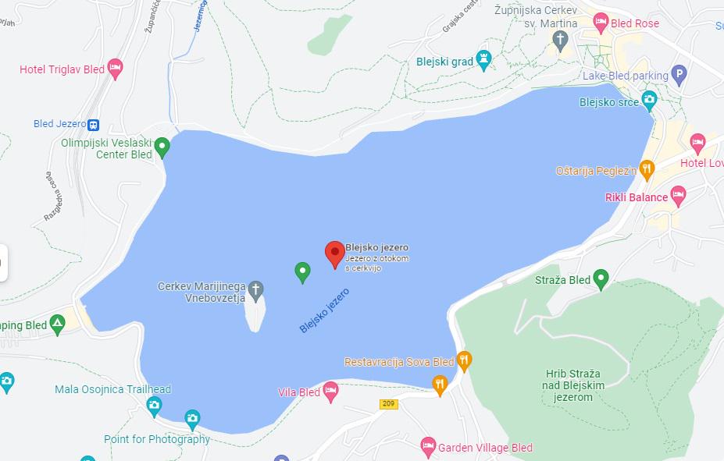This screenshot has height=461, width=724.
Task: Select the Bled Jezero train station icon
Action: 93,125
